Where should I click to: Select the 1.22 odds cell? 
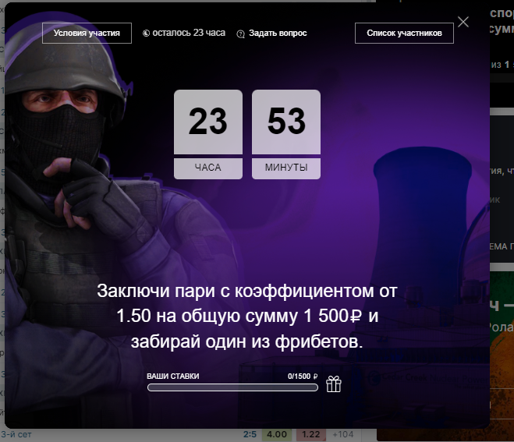[x=310, y=434]
